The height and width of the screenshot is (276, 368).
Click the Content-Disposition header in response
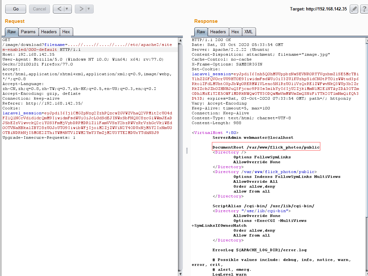tap(261, 54)
